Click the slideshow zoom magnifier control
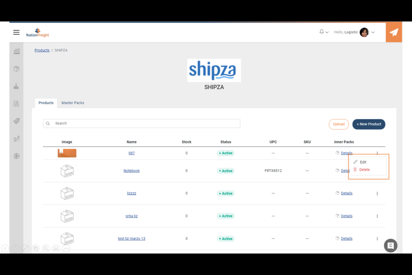 [x=46, y=248]
